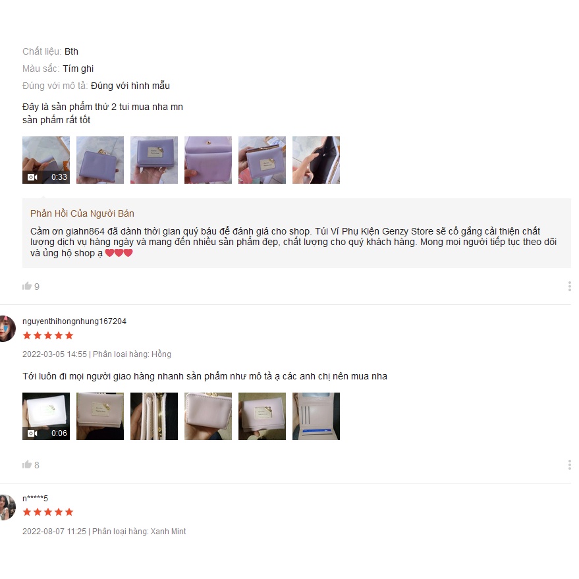
Task: View the second pink wallet photo with label
Action: click(x=100, y=416)
